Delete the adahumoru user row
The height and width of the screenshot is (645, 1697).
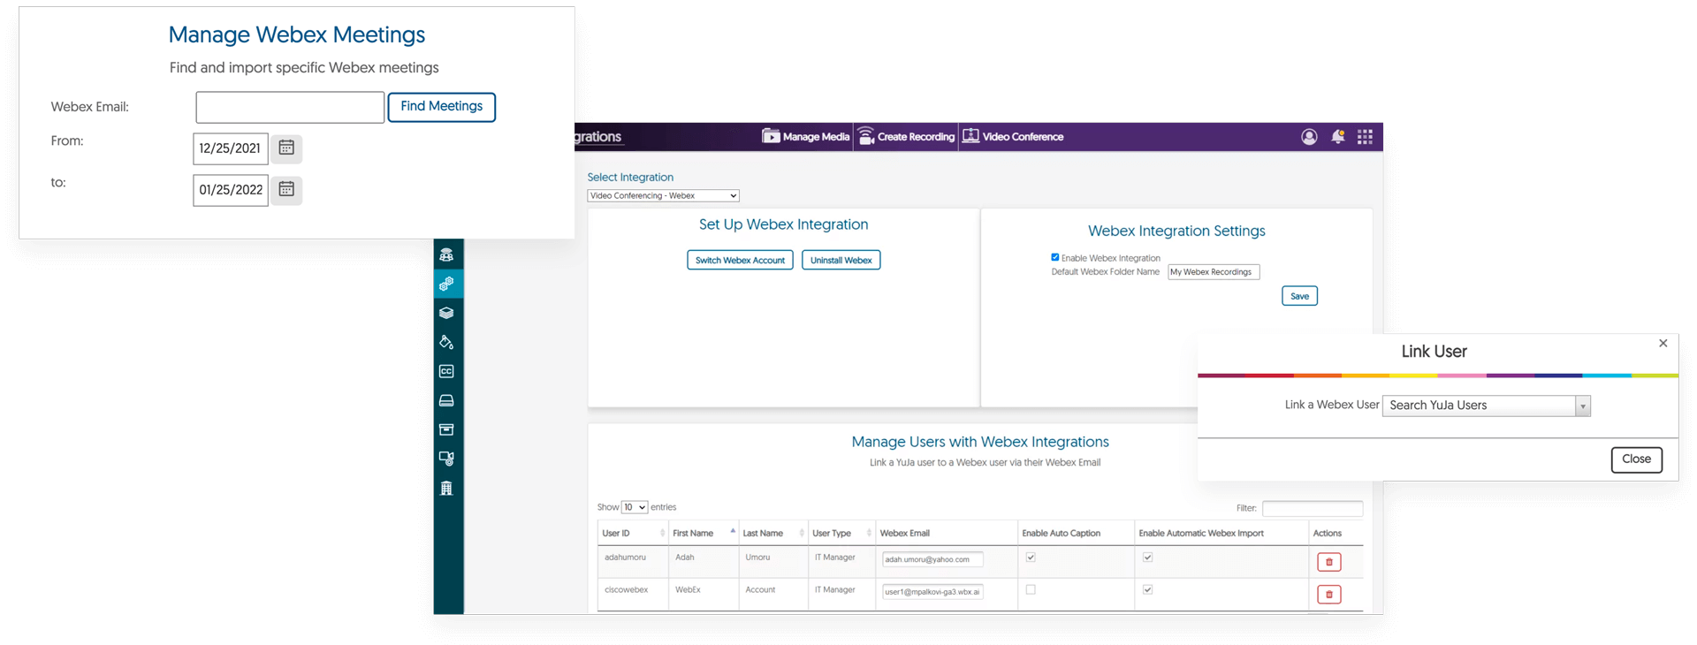[1328, 562]
